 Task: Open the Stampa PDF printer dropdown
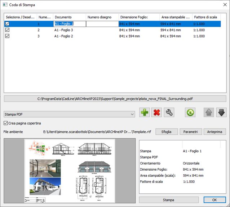coord(69,114)
